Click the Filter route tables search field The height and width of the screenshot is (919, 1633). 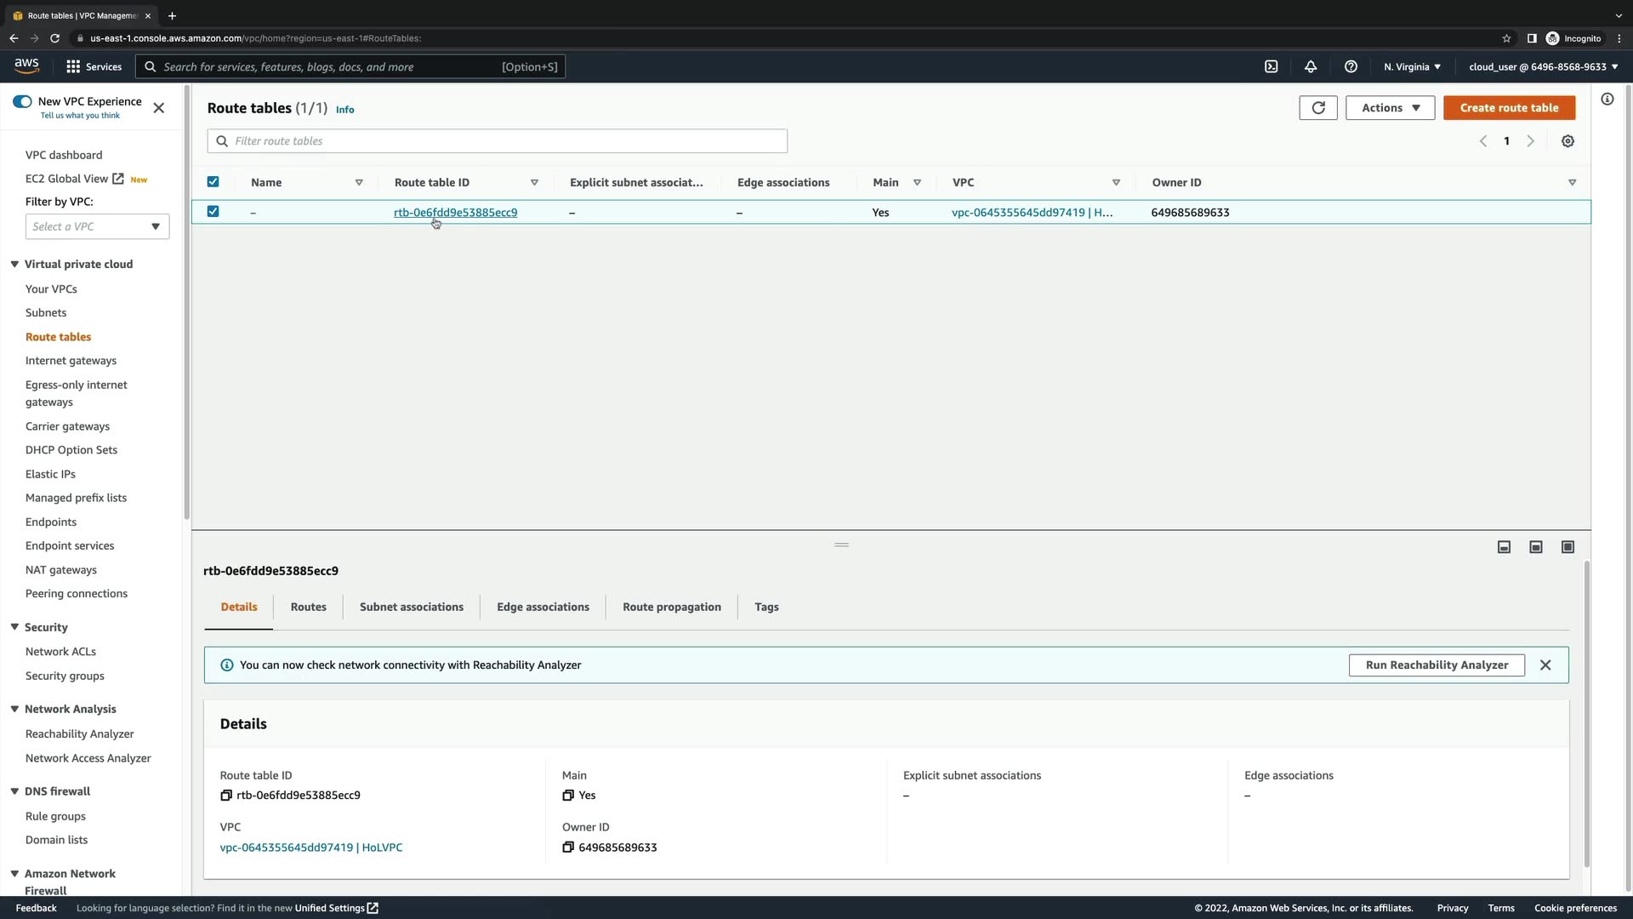point(498,141)
